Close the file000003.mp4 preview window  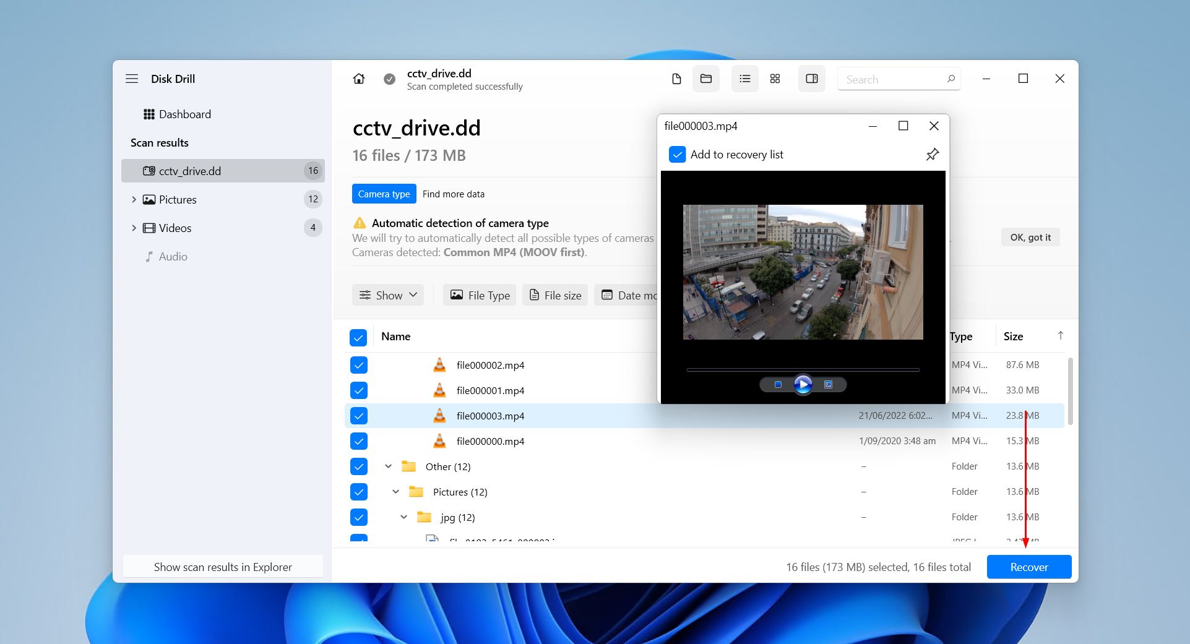click(934, 126)
